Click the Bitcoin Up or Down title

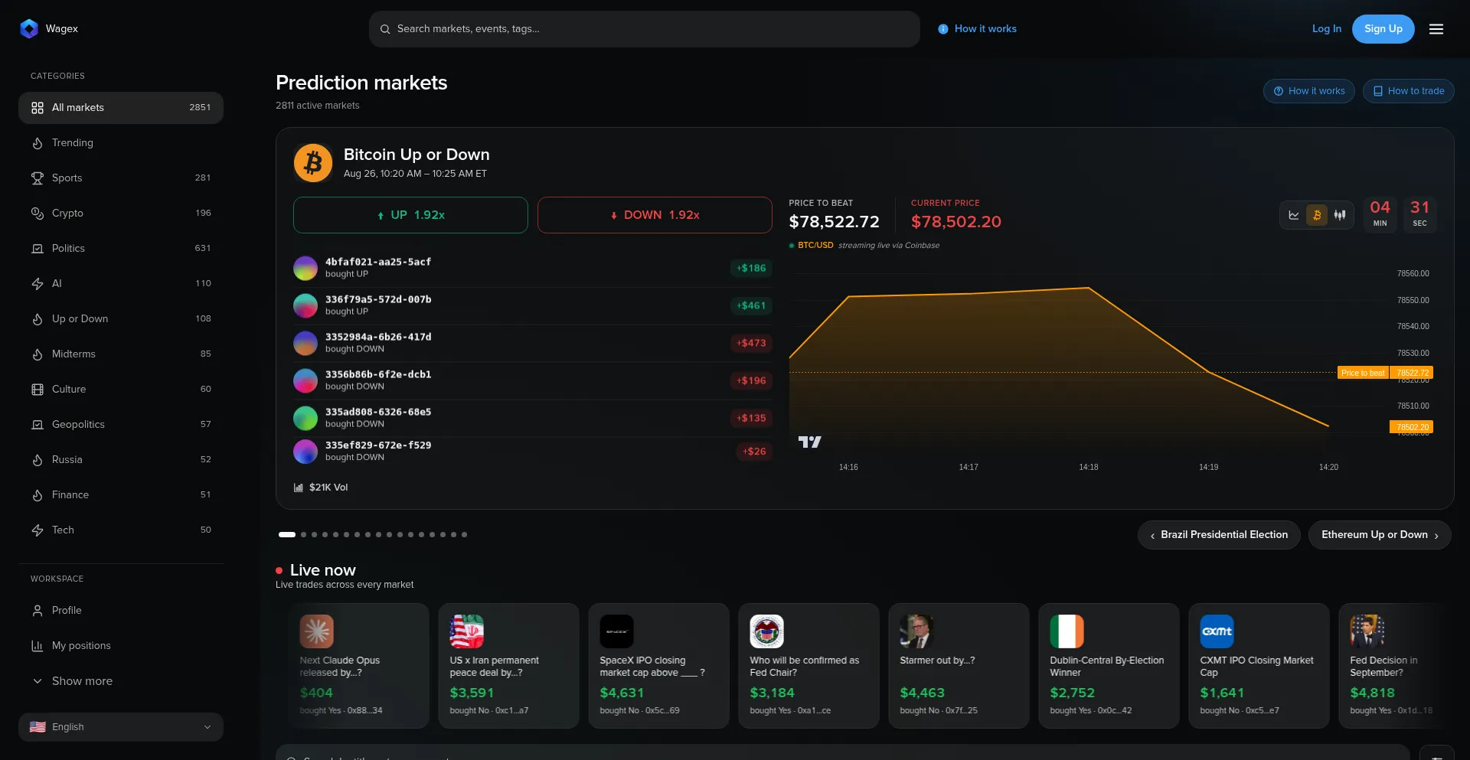(416, 155)
